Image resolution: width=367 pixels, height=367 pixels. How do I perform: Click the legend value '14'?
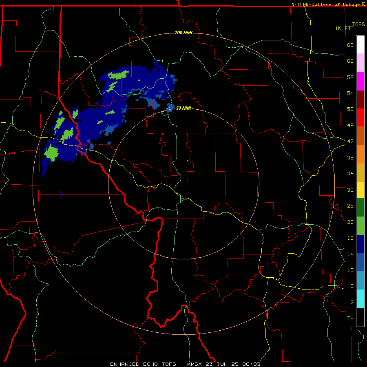coord(350,254)
